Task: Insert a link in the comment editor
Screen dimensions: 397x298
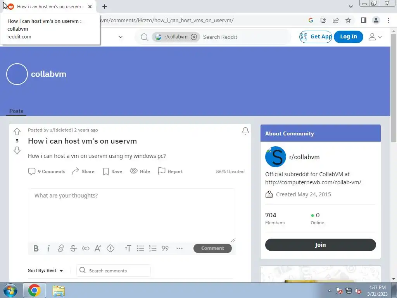Action: [x=60, y=248]
